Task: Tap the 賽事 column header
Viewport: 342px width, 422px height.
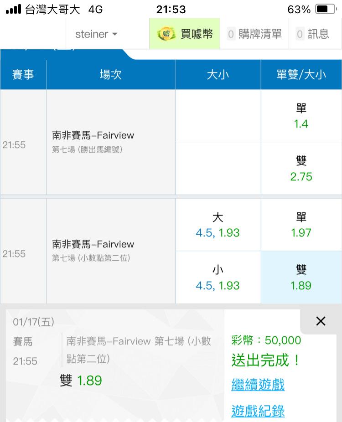Action: (23, 74)
